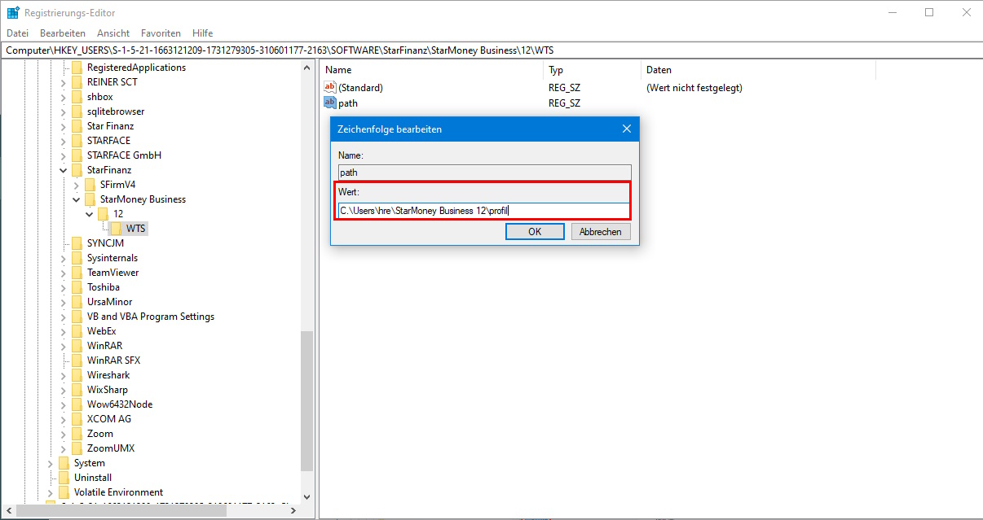Expand the Wow6432Node key
The width and height of the screenshot is (983, 520).
tap(64, 404)
